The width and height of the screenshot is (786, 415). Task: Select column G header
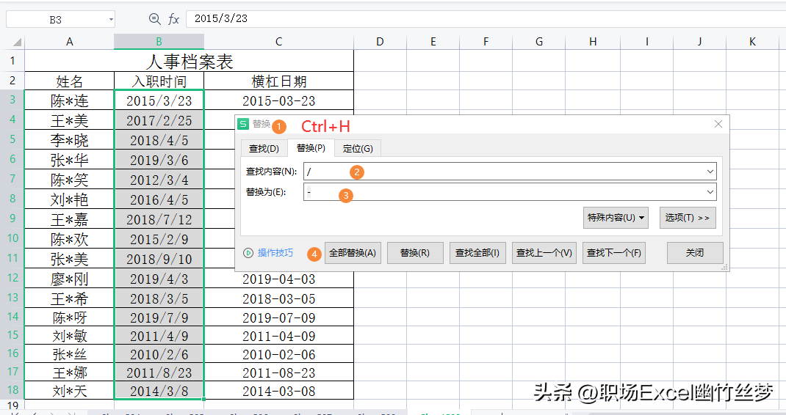coord(539,42)
